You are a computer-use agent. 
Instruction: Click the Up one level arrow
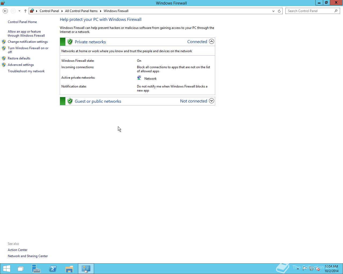25,11
